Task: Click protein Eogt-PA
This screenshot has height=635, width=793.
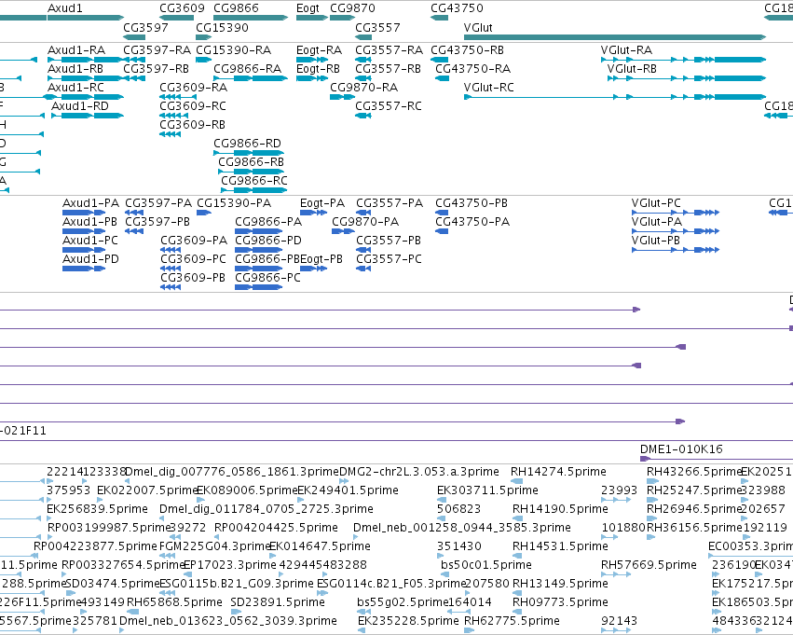Action: click(322, 203)
